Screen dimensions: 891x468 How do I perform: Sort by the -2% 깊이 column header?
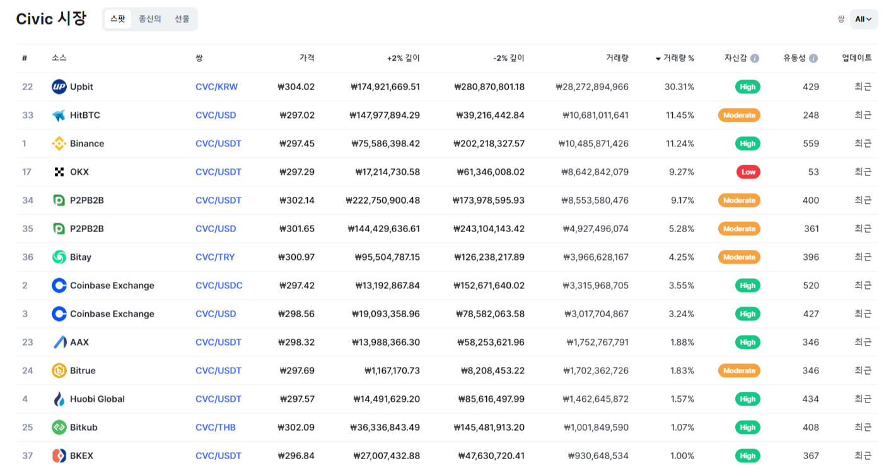pyautogui.click(x=509, y=58)
